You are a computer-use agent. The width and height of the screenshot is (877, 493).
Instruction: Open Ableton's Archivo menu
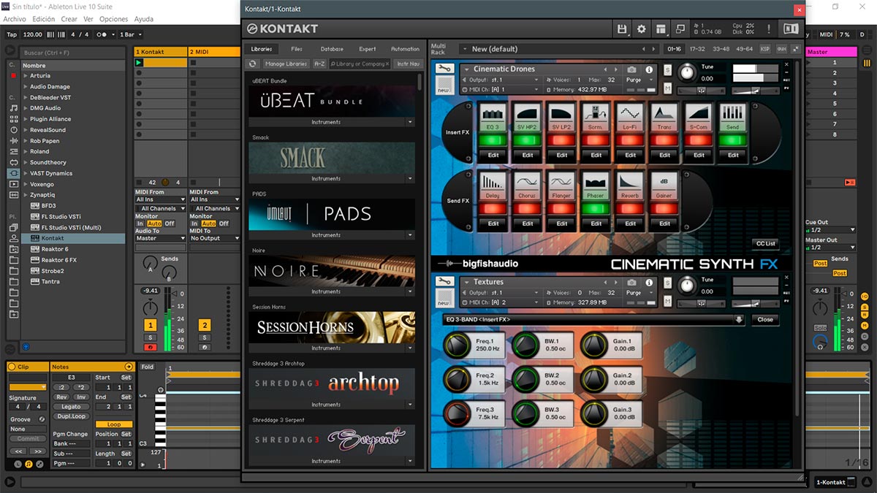click(x=15, y=19)
